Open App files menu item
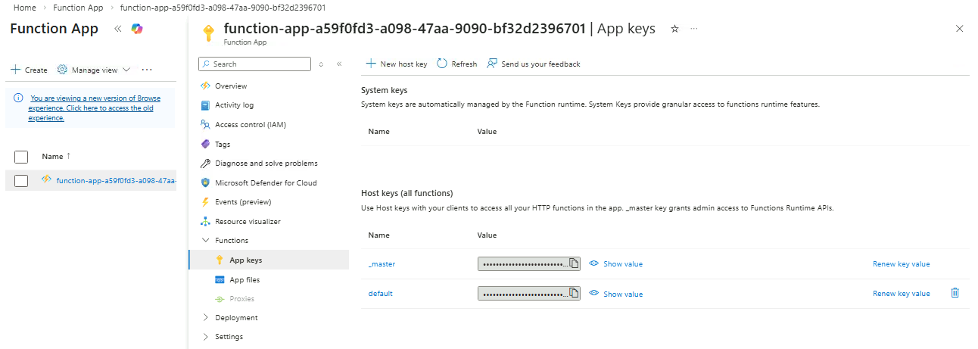The image size is (978, 349). pyautogui.click(x=244, y=280)
